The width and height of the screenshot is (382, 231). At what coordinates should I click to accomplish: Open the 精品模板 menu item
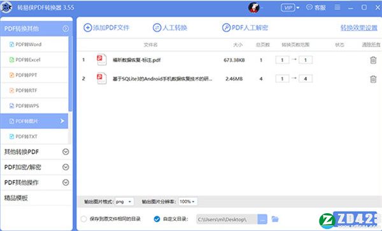pos(16,198)
